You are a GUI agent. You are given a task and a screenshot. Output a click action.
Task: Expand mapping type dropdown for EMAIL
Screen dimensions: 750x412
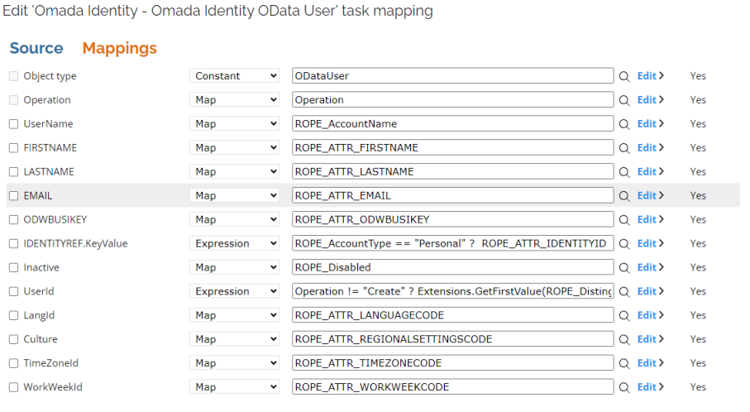click(x=234, y=195)
